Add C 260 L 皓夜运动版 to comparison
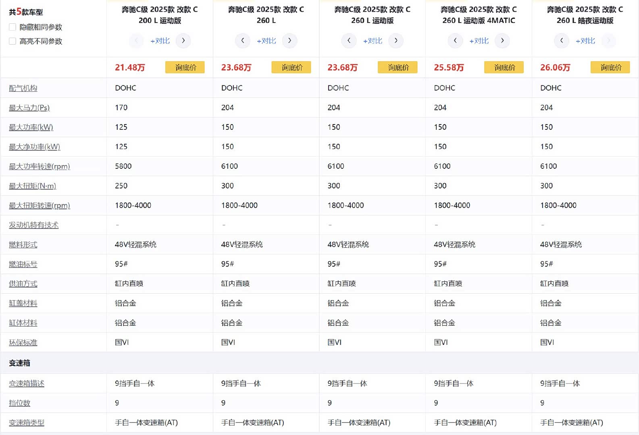This screenshot has width=639, height=435. point(585,41)
